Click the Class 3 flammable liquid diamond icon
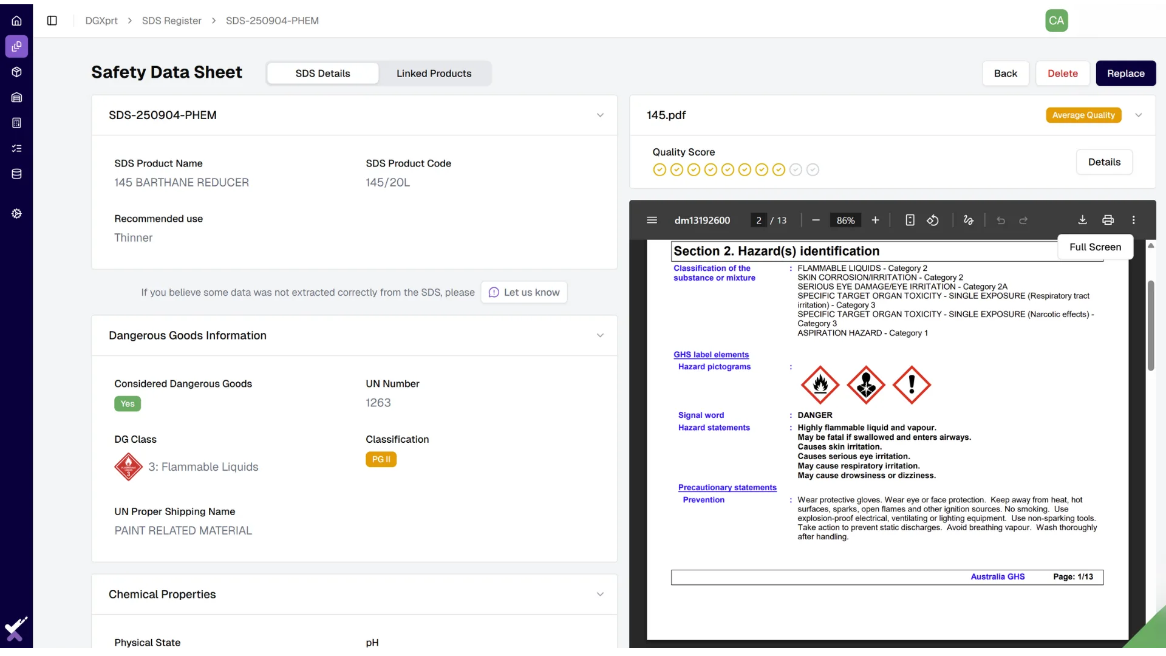This screenshot has height=656, width=1166. coord(128,467)
